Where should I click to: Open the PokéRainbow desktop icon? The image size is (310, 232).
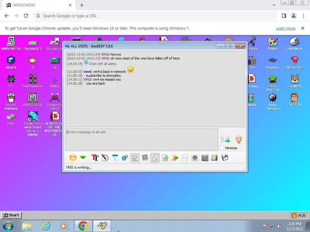pos(33,81)
